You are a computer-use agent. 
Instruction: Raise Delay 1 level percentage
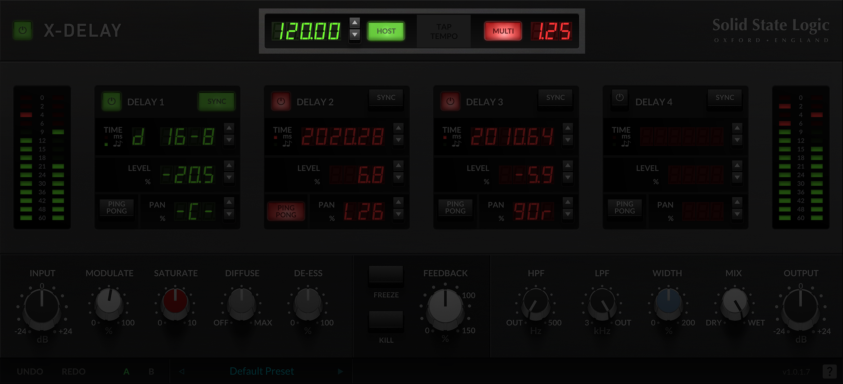(229, 165)
